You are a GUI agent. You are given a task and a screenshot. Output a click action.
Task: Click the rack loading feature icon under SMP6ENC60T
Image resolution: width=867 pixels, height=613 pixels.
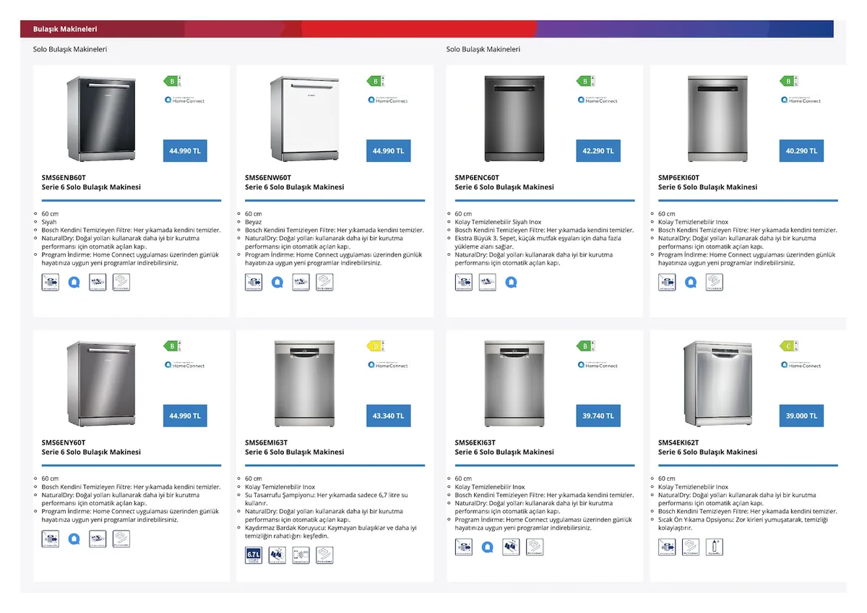487,282
